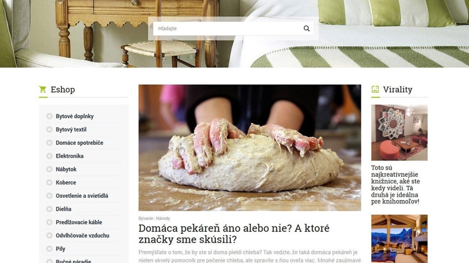The image size is (469, 263).
Task: Open Predlžovacie káble category
Action: tap(79, 222)
